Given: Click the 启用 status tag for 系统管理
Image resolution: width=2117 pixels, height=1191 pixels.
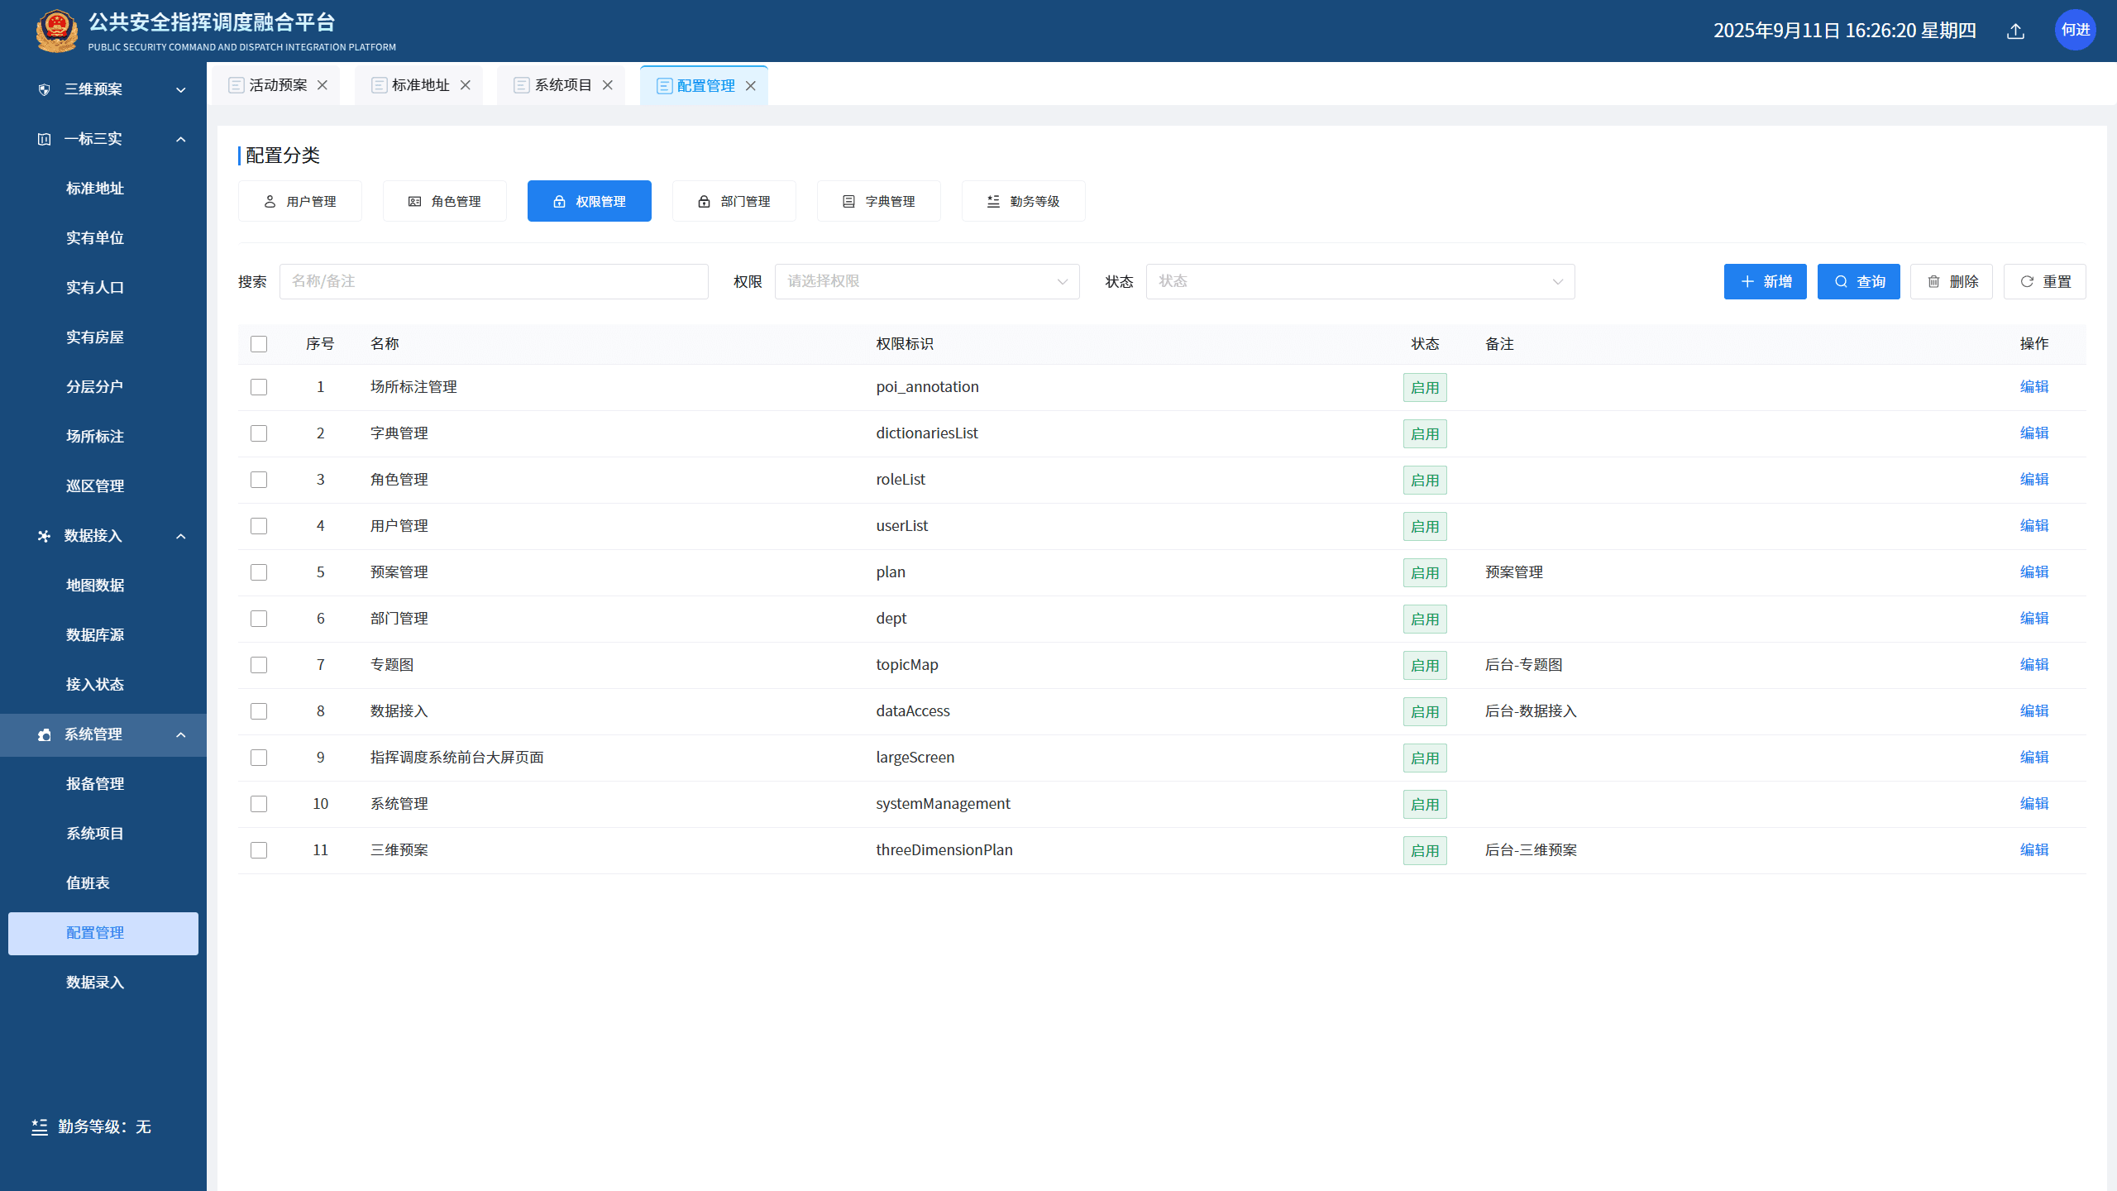Looking at the screenshot, I should tap(1425, 804).
